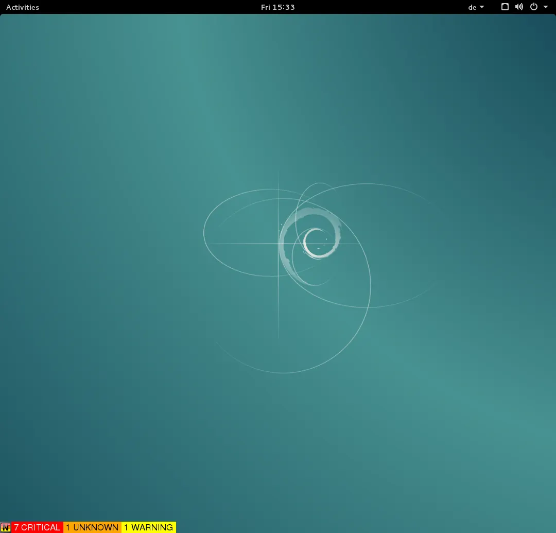Open the Activities overview

pos(23,7)
